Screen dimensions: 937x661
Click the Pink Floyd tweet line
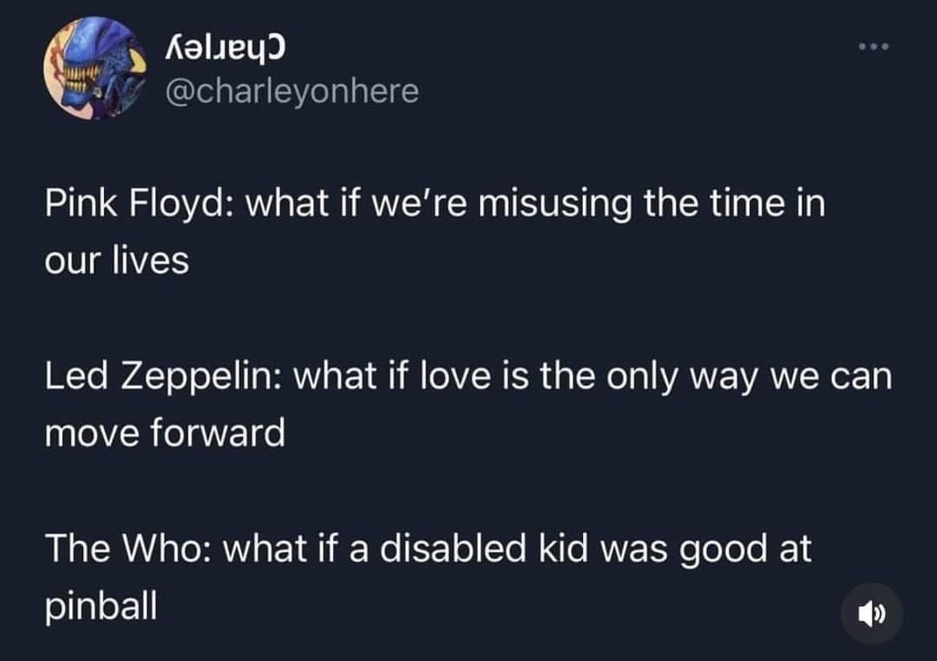(x=434, y=208)
